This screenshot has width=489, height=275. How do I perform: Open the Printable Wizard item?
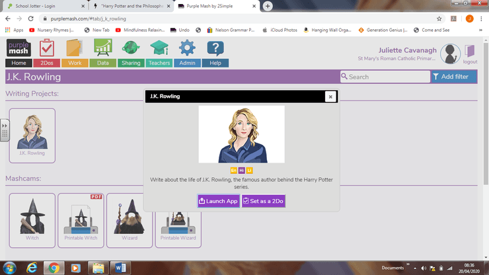tap(178, 229)
